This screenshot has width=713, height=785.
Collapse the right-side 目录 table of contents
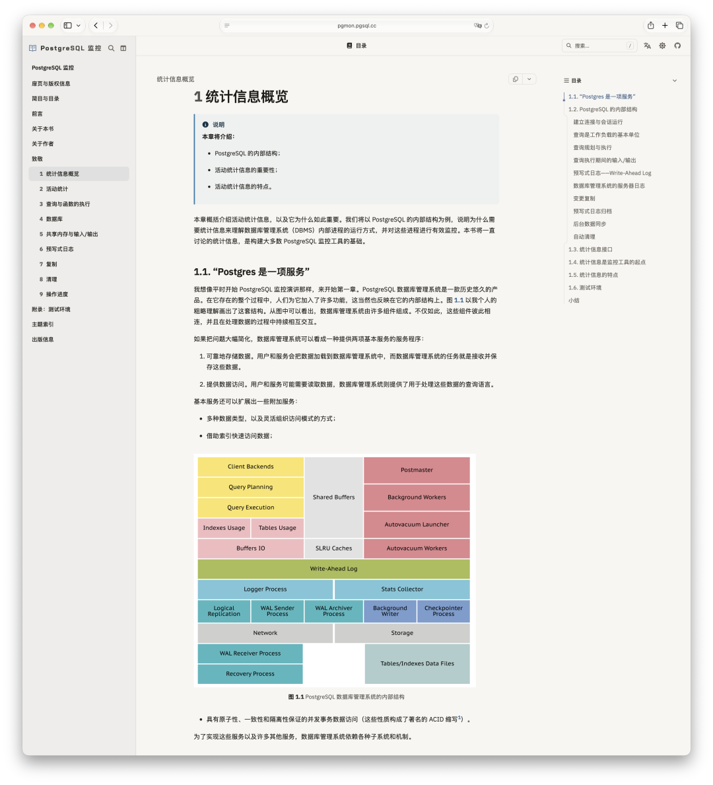click(x=675, y=81)
